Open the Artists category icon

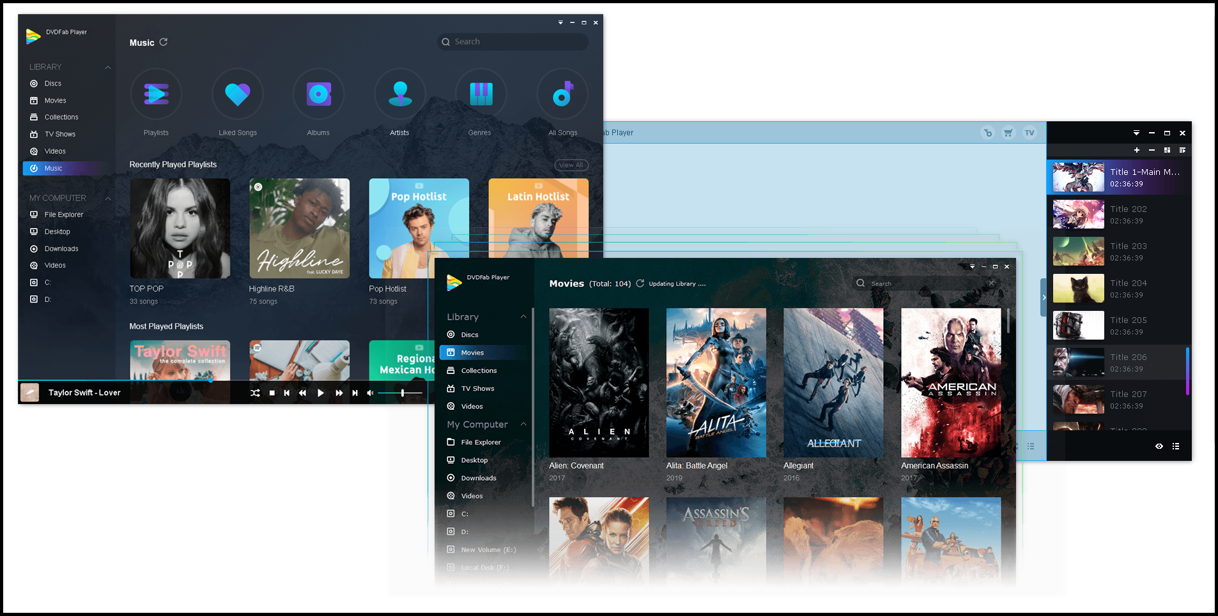pyautogui.click(x=400, y=94)
